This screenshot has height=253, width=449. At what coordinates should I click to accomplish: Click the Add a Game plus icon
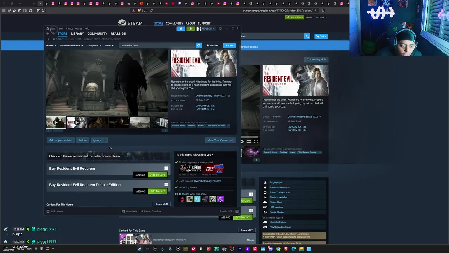48,212
